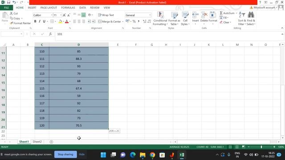The width and height of the screenshot is (285, 160).
Task: Apply comma style number format
Action: (138, 21)
